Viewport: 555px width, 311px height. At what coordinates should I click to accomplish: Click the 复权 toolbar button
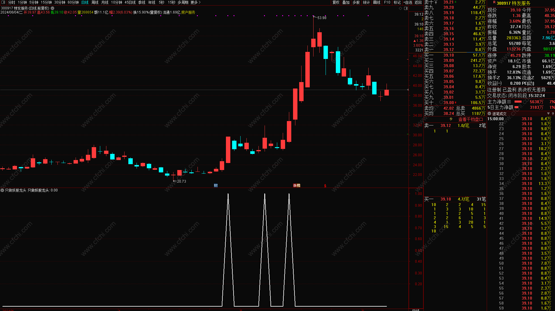[x=336, y=2]
